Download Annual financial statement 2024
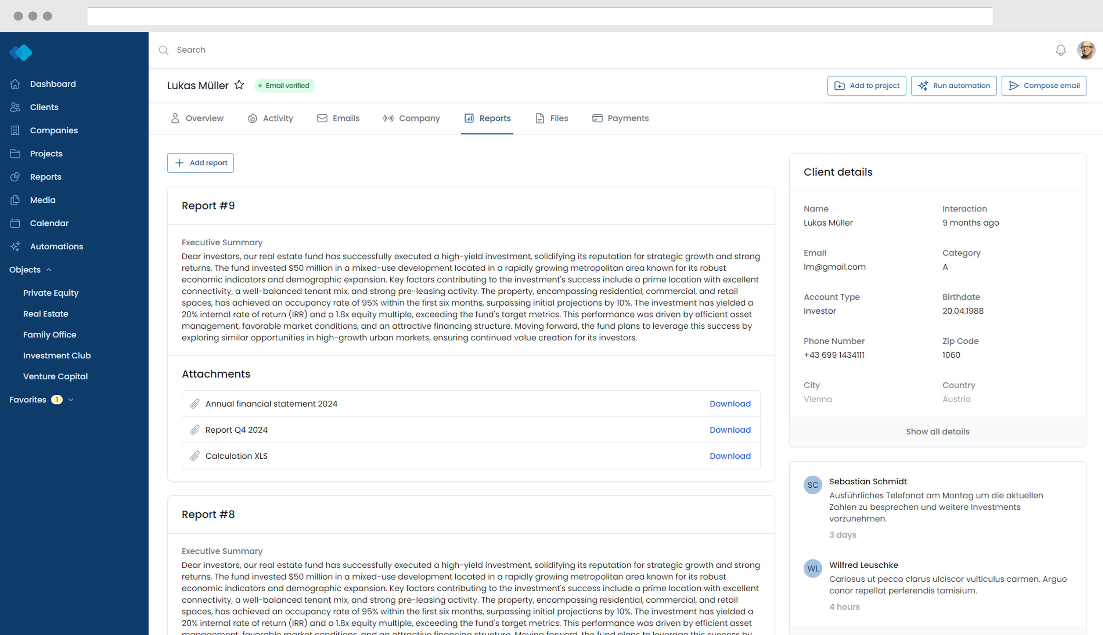This screenshot has width=1103, height=635. pyautogui.click(x=730, y=404)
